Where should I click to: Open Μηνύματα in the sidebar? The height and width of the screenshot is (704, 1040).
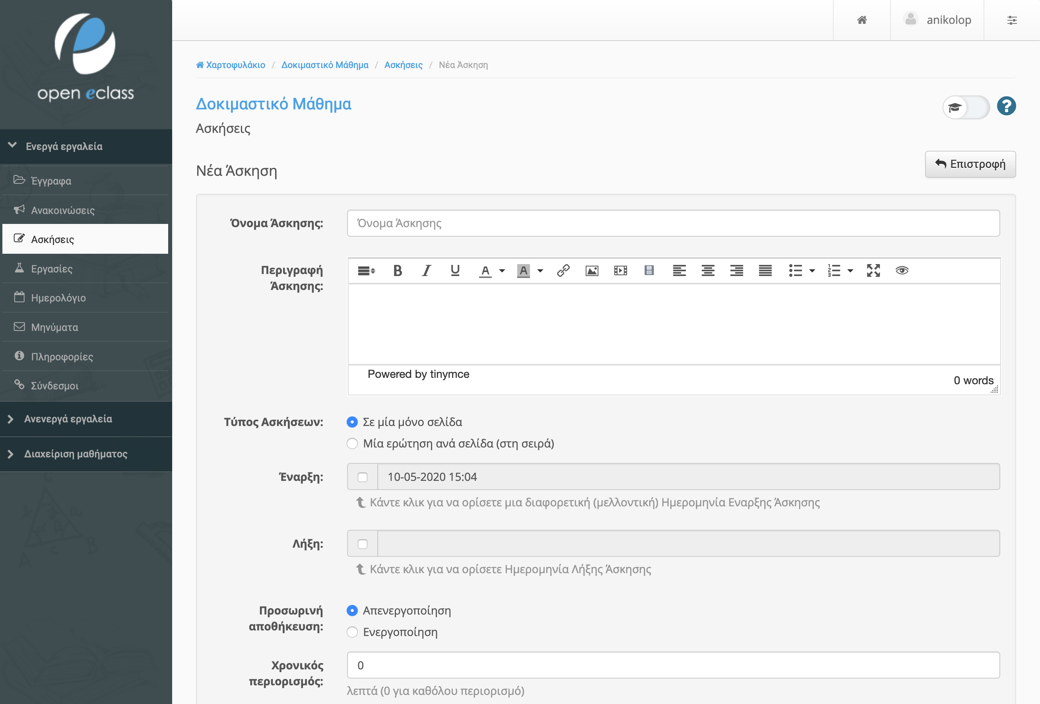(x=85, y=327)
